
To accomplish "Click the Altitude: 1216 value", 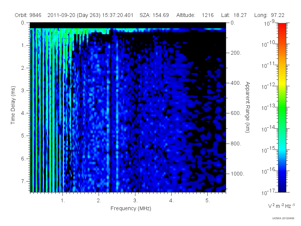I will tap(195, 15).
